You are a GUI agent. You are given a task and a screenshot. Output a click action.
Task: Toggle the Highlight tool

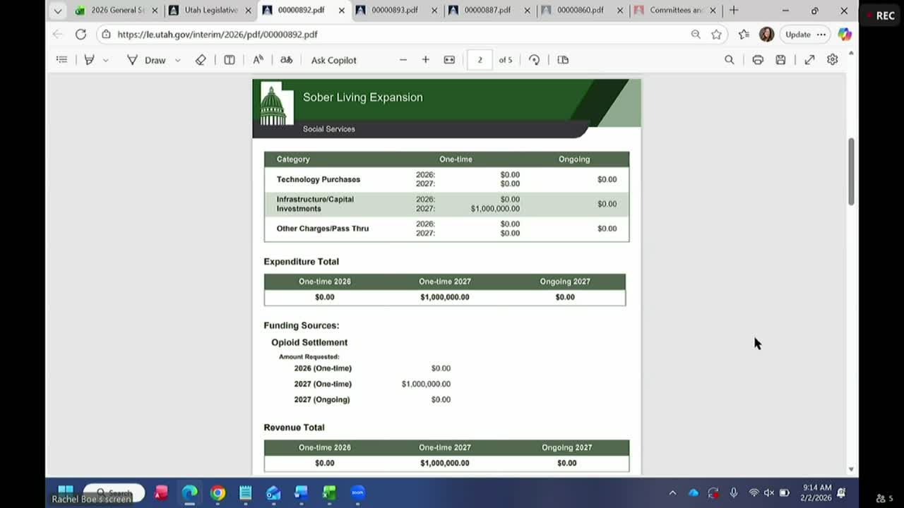(90, 60)
